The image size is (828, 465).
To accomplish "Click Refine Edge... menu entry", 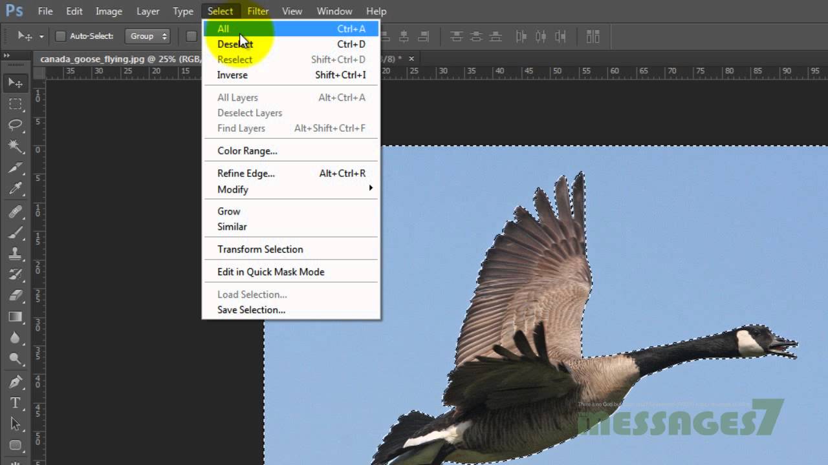I will [x=291, y=173].
